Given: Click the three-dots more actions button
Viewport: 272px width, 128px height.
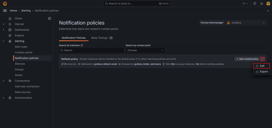Looking at the screenshot, I should click(x=262, y=59).
